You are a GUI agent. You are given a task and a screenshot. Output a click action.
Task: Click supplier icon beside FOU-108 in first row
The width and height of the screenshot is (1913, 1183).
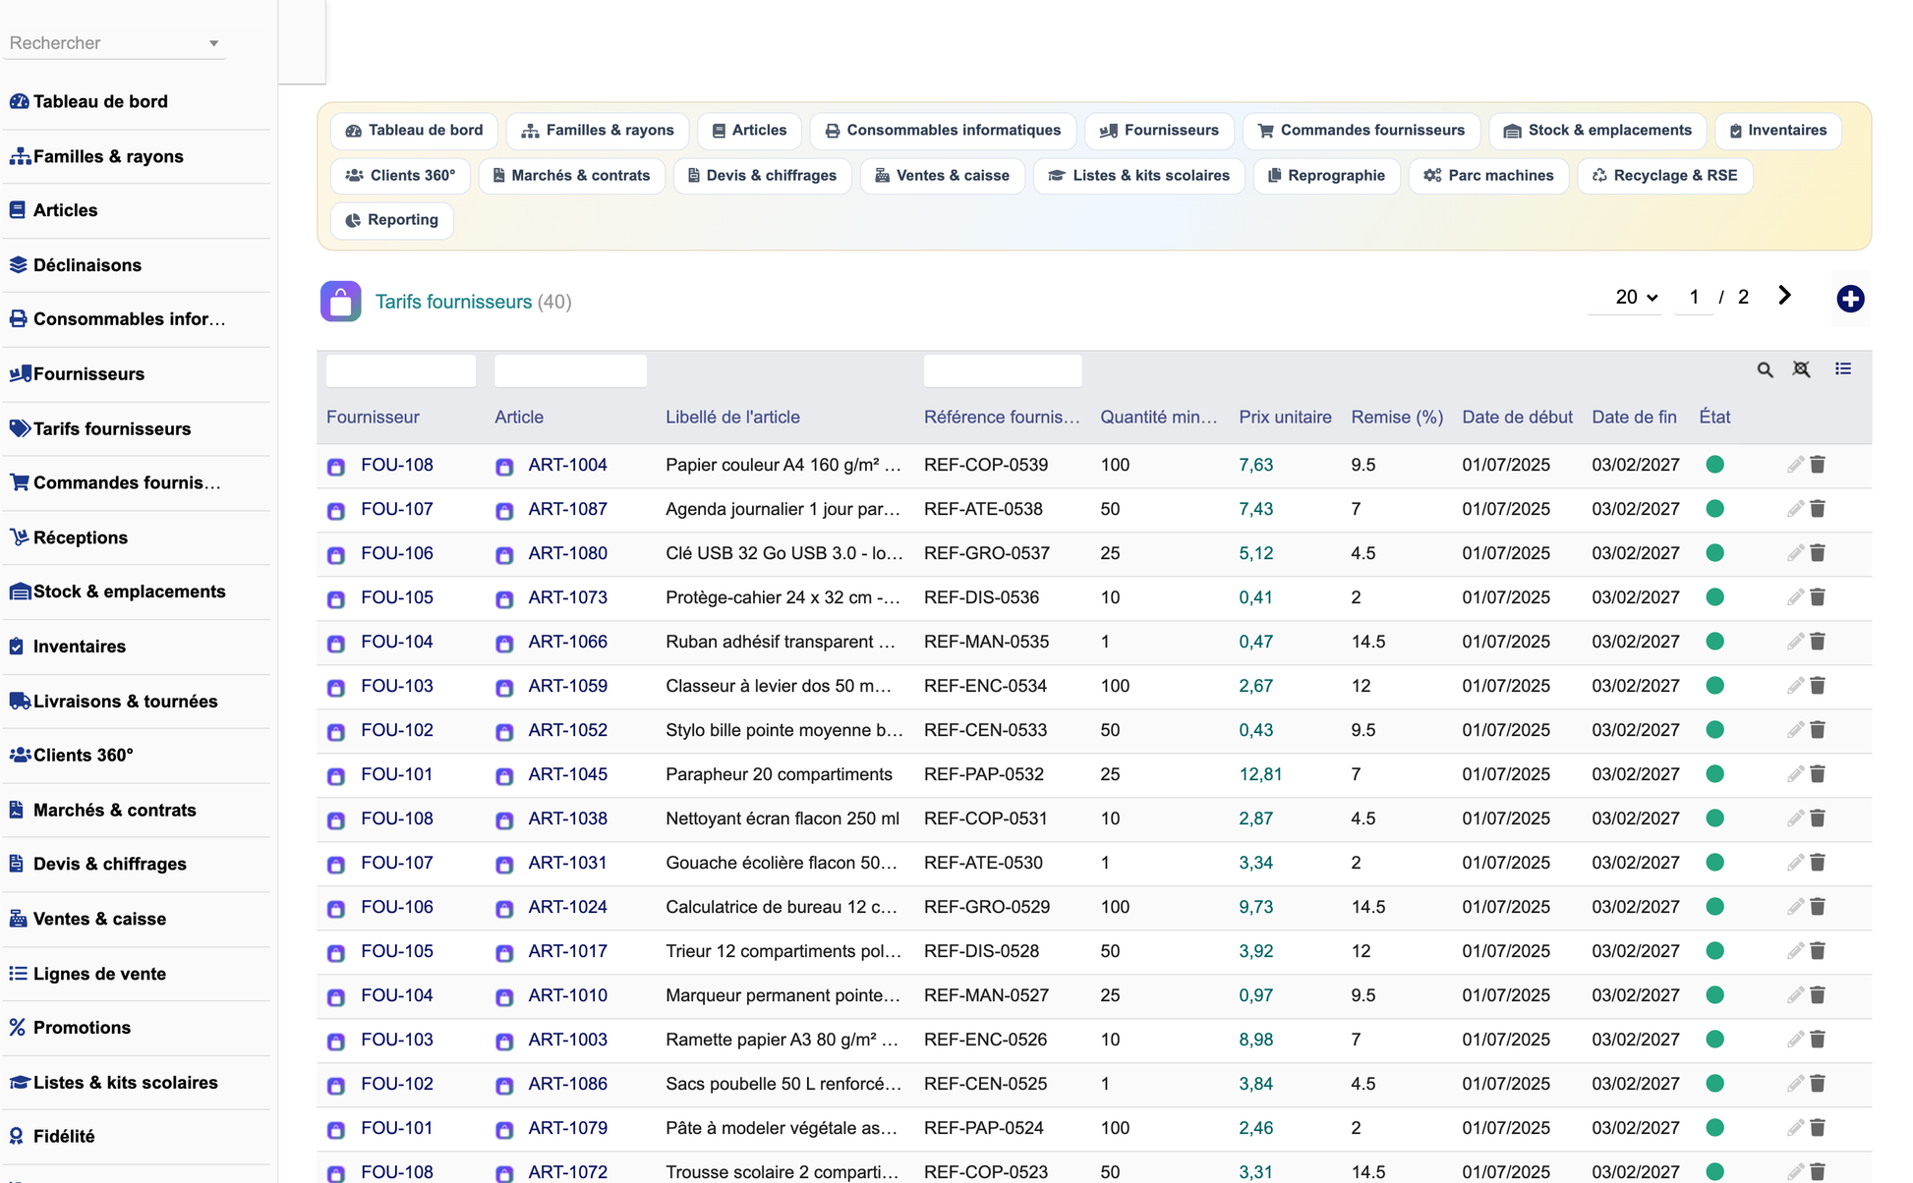[x=336, y=467]
